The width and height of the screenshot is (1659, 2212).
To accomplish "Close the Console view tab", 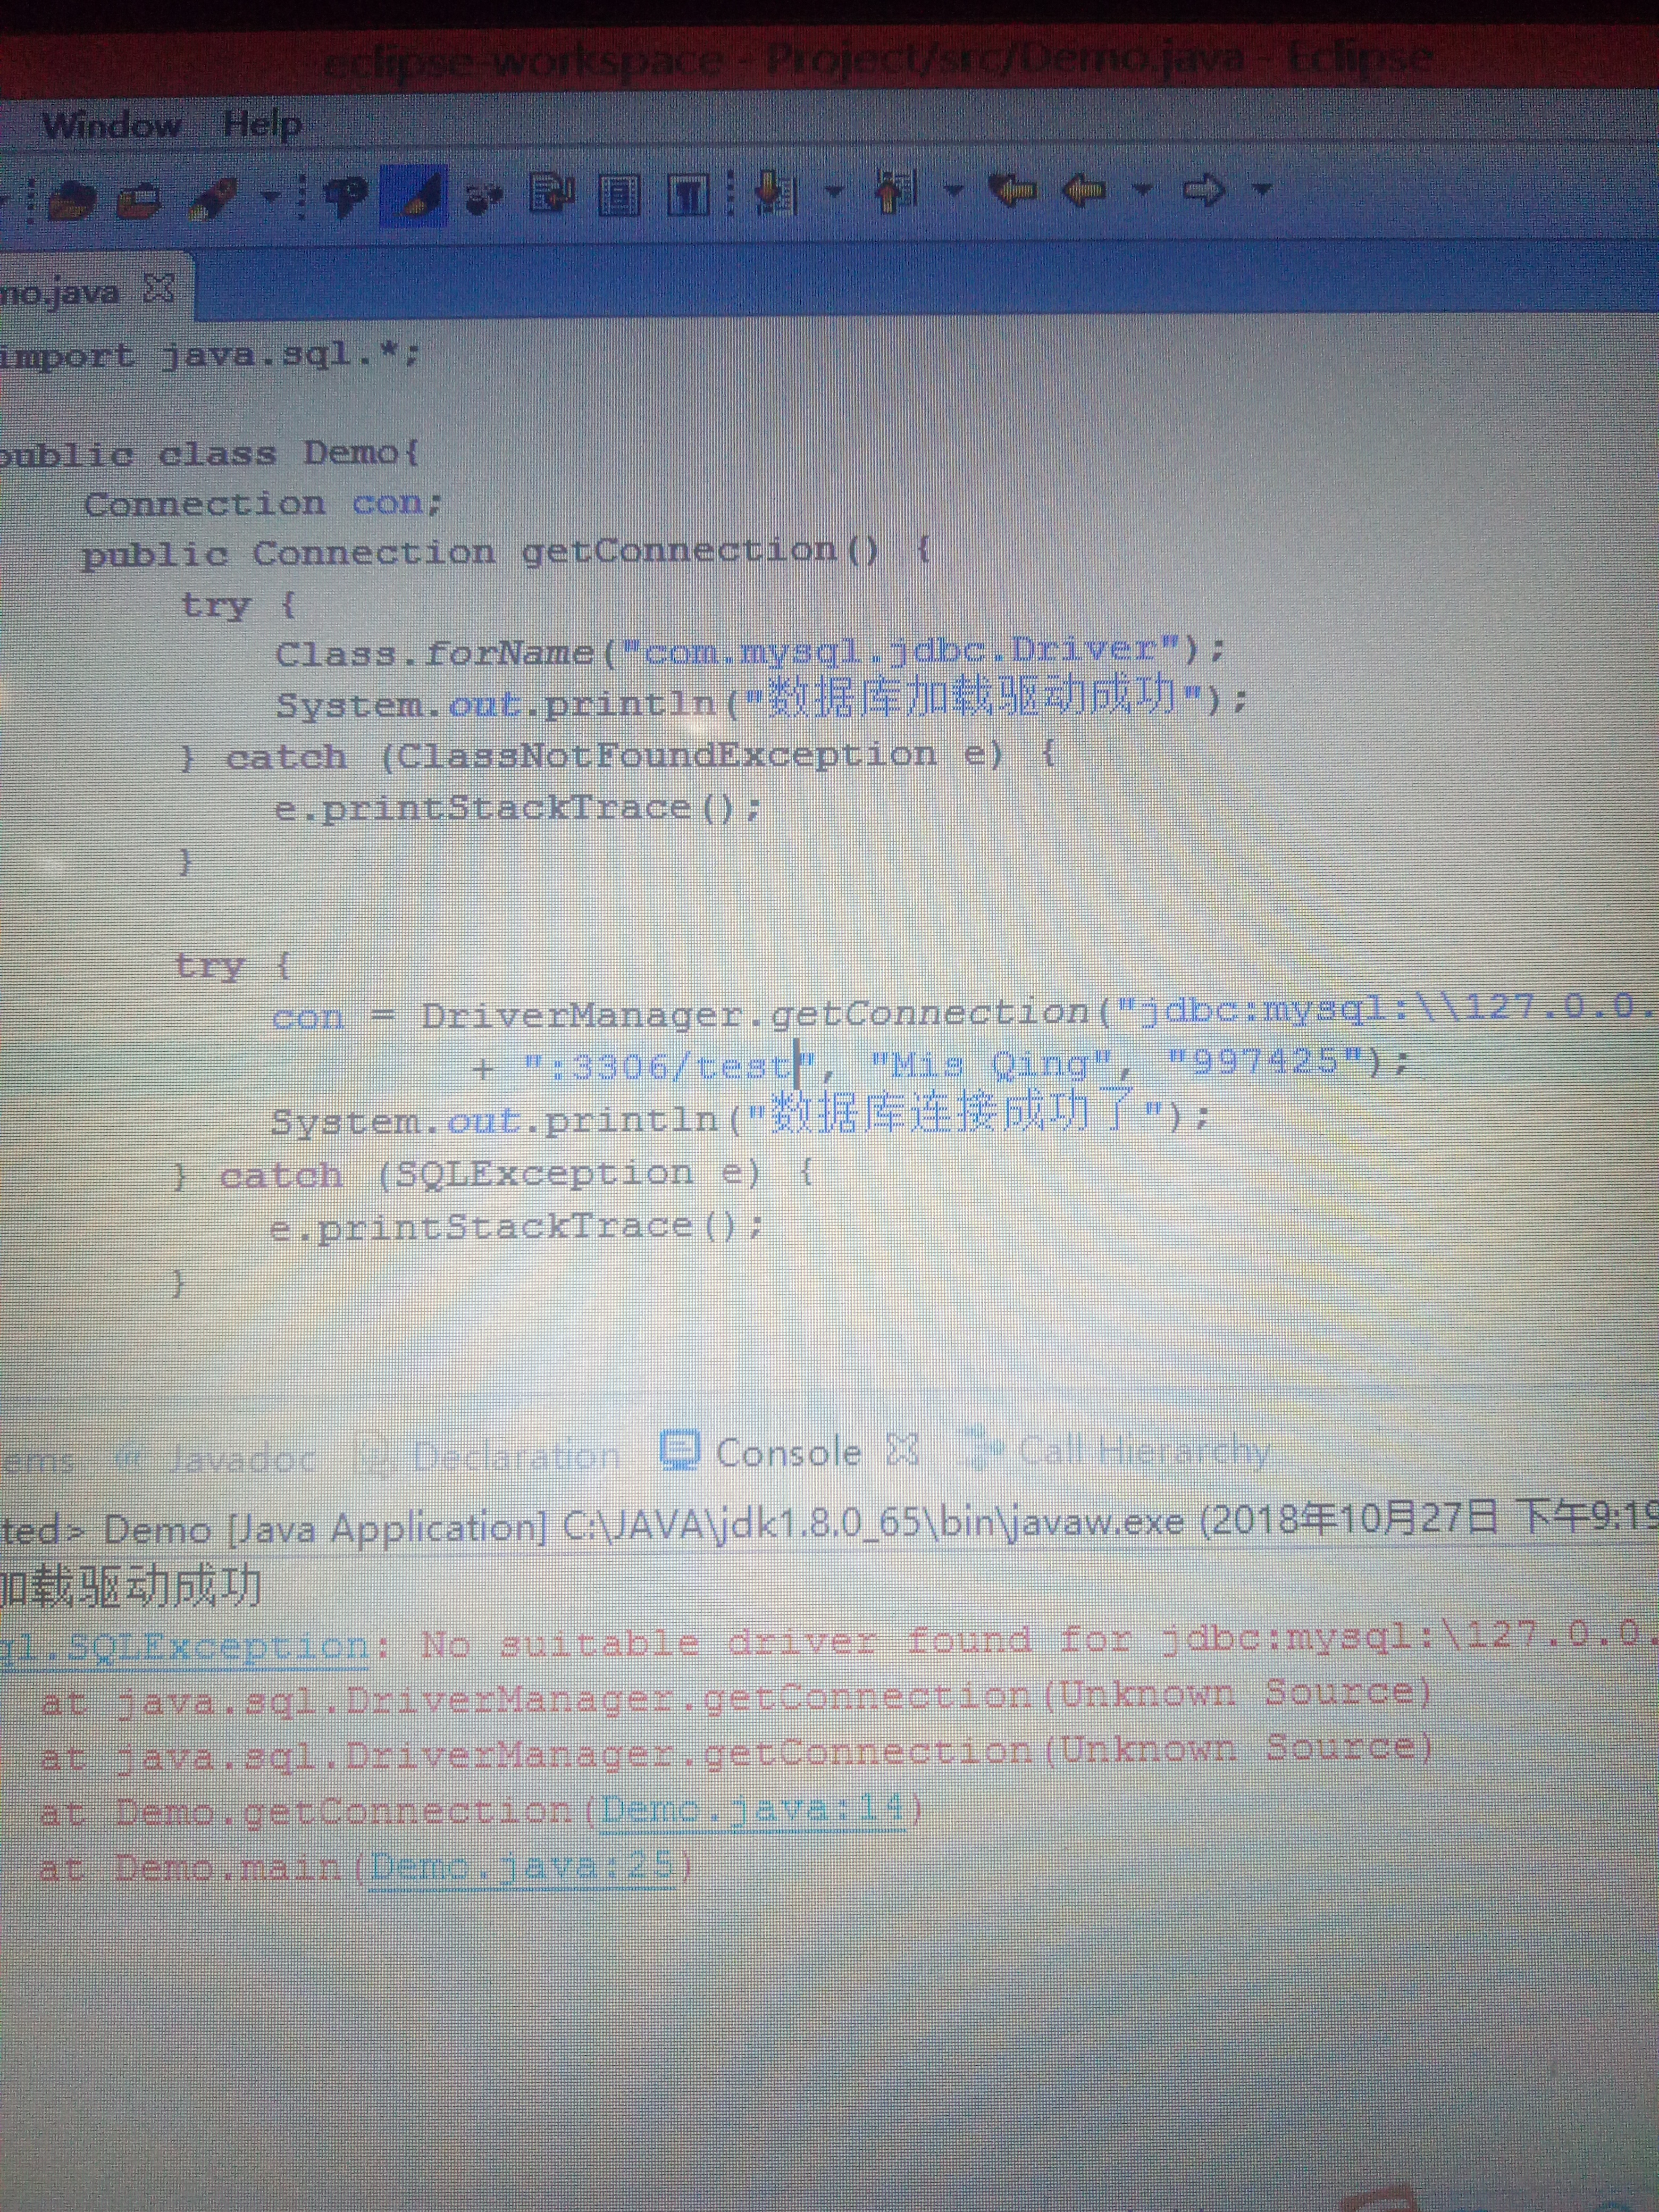I will (902, 1449).
